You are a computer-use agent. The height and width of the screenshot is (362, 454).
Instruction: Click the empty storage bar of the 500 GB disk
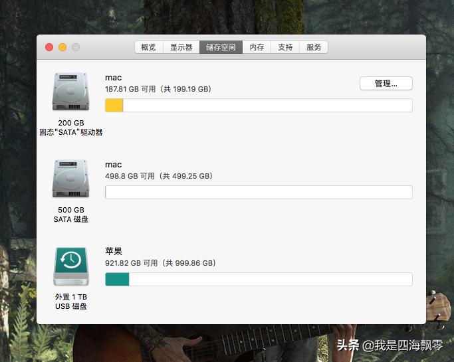(x=259, y=192)
